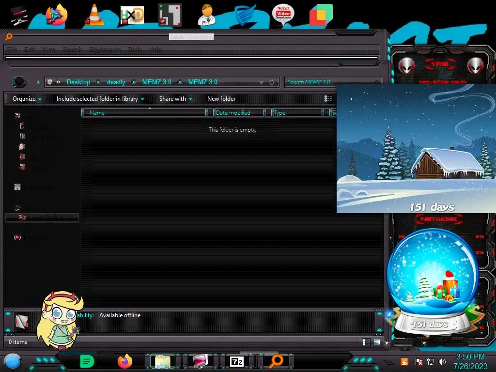The height and width of the screenshot is (372, 496).
Task: Open the pink monitor app on taskbar
Action: (201, 361)
